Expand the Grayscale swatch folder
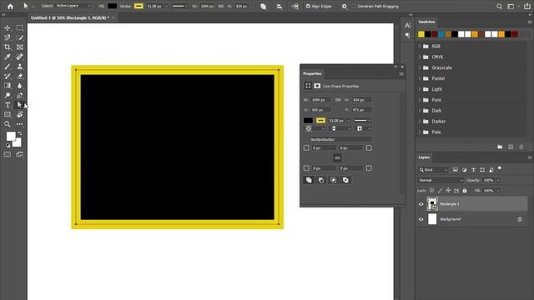Image resolution: width=534 pixels, height=300 pixels. pos(420,67)
